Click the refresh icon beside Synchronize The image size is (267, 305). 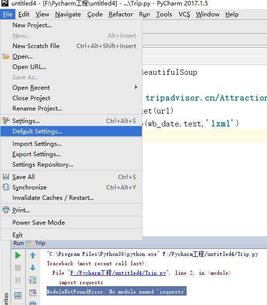tap(6, 187)
